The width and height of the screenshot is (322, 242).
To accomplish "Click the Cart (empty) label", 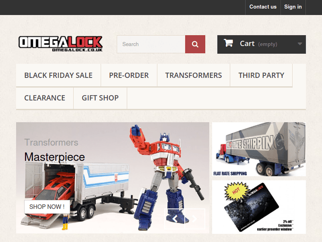I will coord(258,44).
